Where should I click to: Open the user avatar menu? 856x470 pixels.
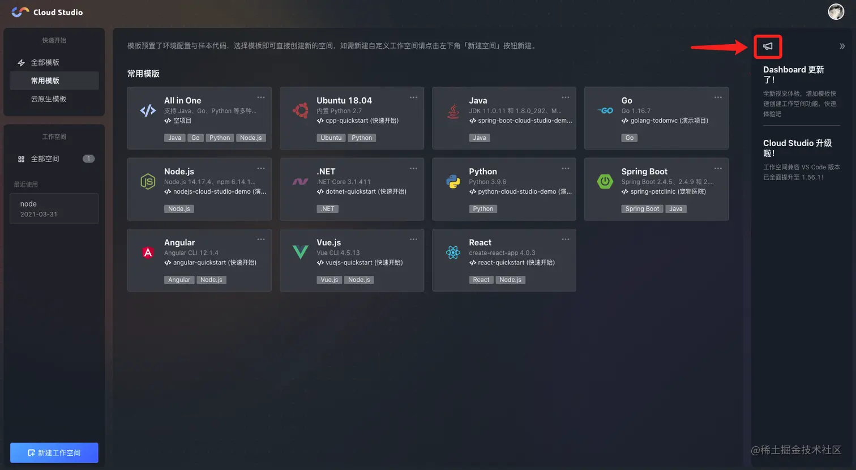click(x=836, y=11)
